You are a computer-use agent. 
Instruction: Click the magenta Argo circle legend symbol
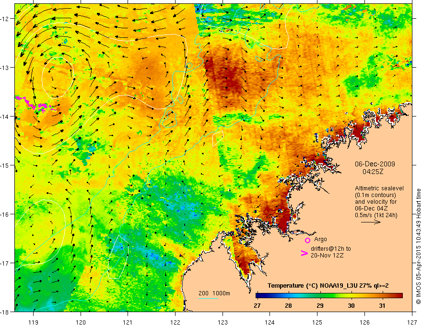tap(307, 240)
